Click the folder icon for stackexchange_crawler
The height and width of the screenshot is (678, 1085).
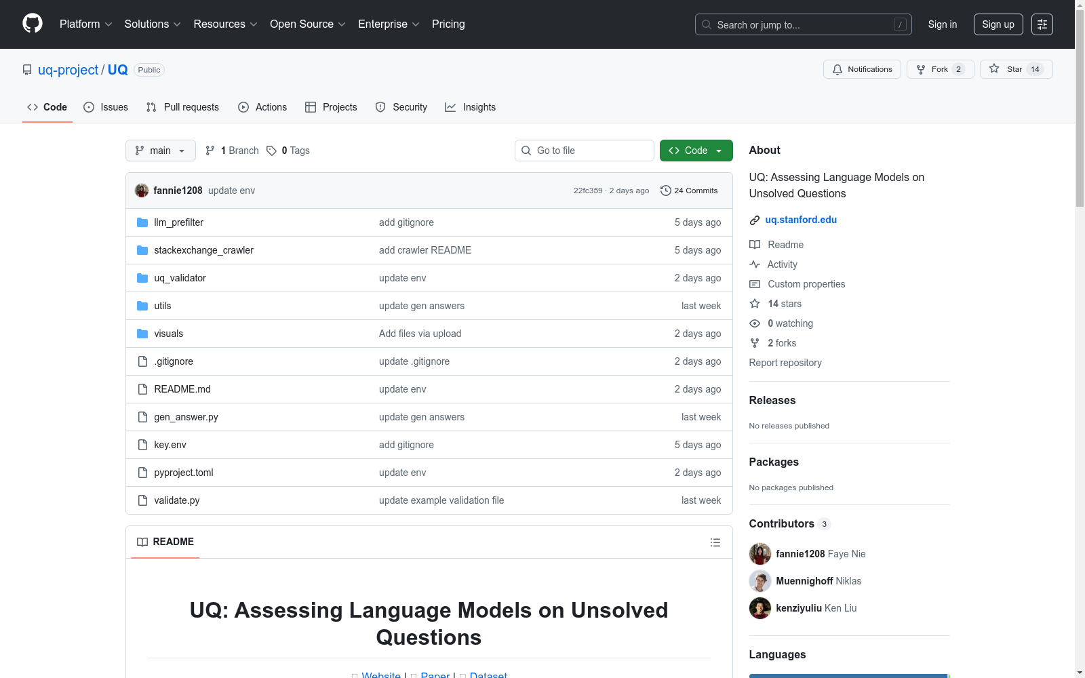(142, 250)
